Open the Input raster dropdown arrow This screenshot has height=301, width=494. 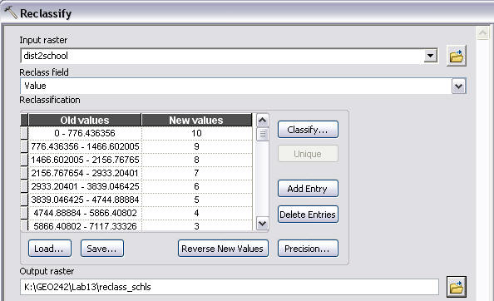coord(430,56)
